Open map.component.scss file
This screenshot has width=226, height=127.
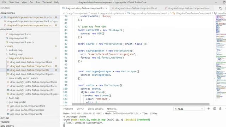(x=20, y=34)
